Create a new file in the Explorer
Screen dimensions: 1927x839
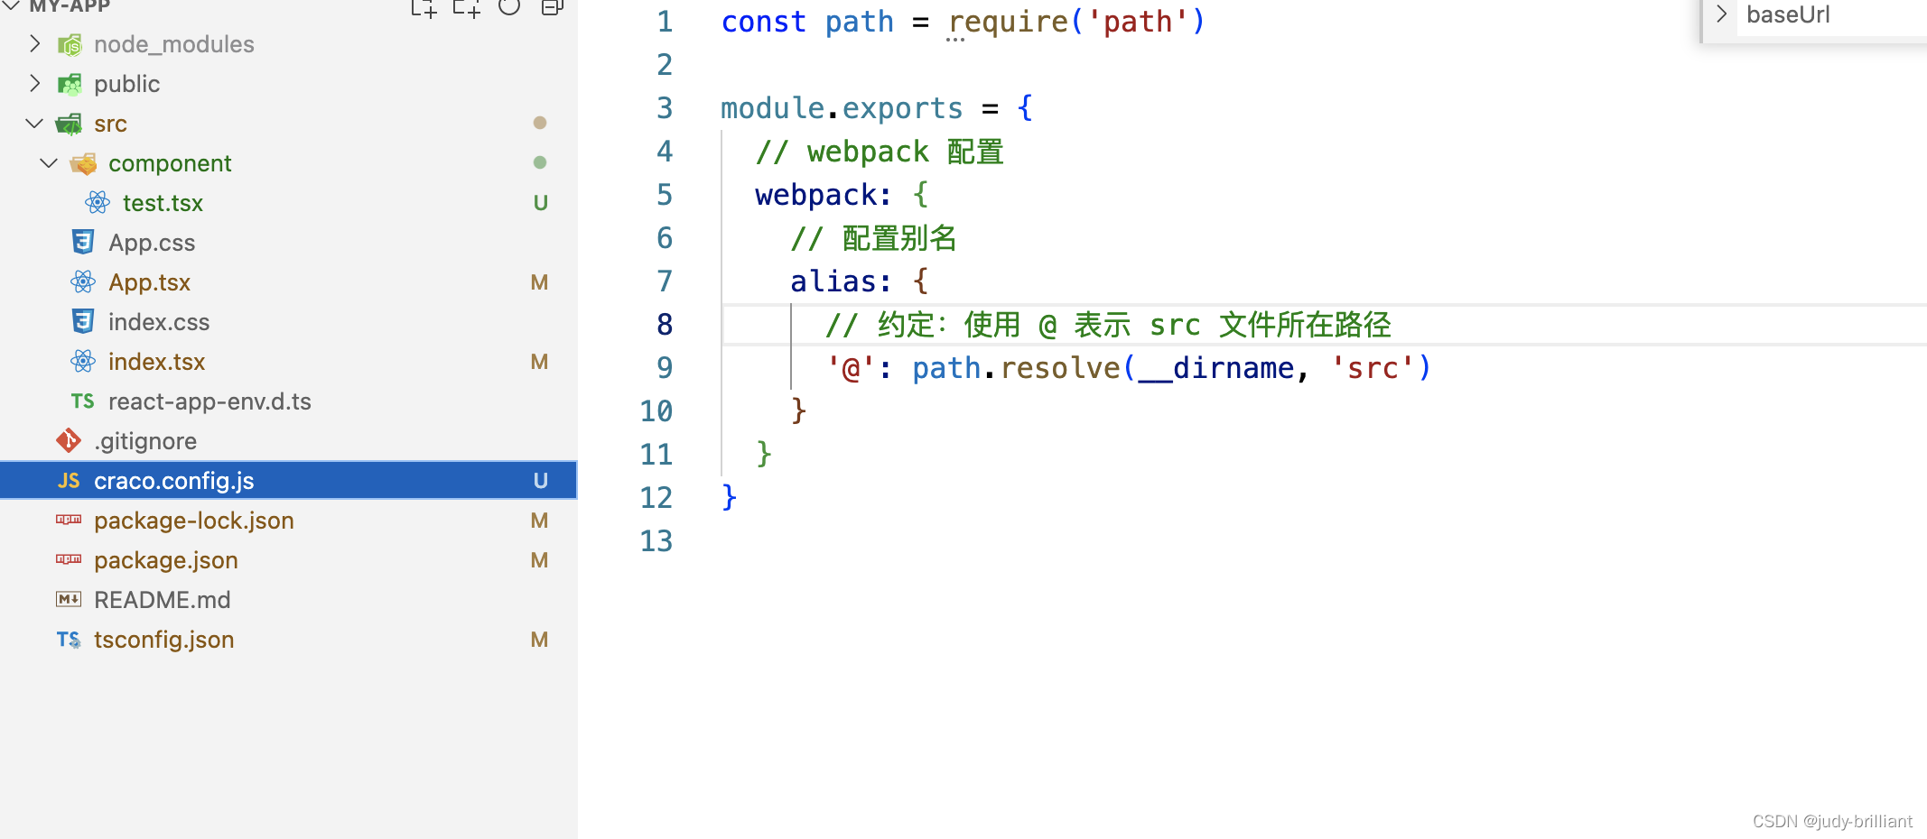[423, 7]
